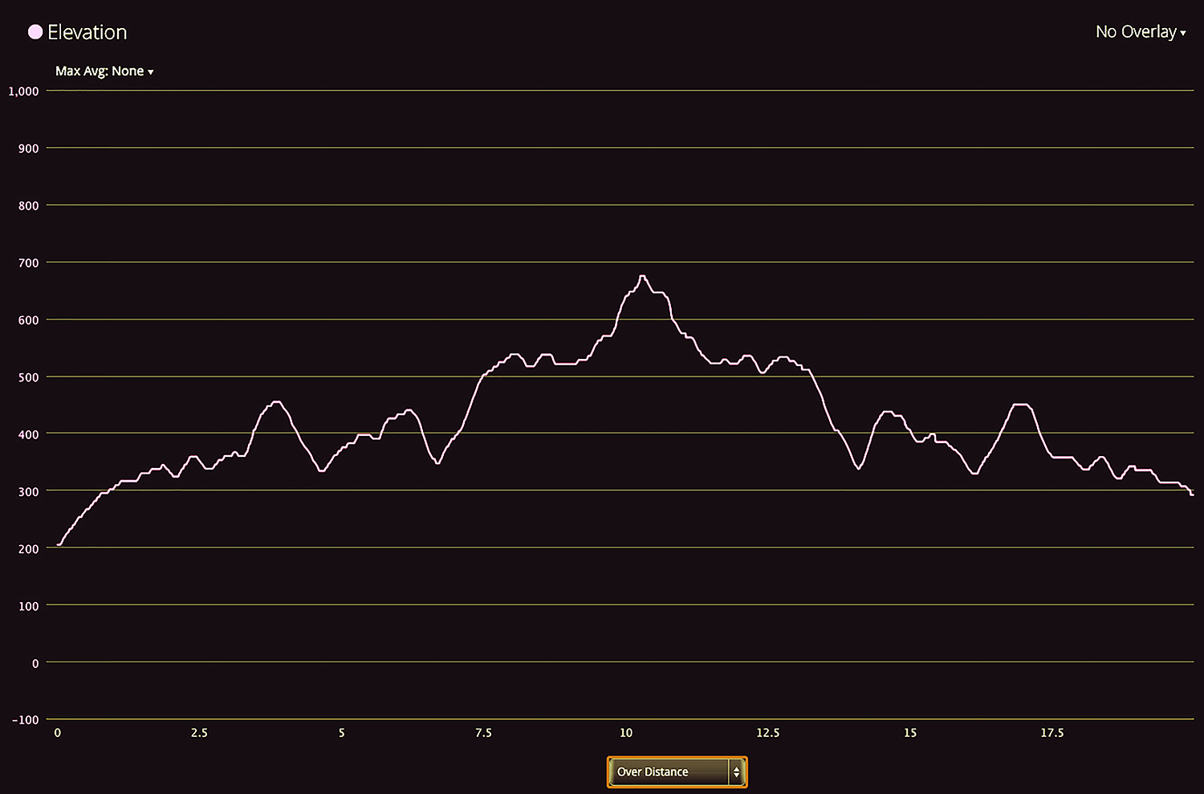The height and width of the screenshot is (794, 1204).
Task: Click the 2.5 distance axis label
Action: point(199,733)
